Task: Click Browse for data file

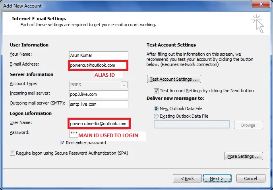Action: click(248, 125)
